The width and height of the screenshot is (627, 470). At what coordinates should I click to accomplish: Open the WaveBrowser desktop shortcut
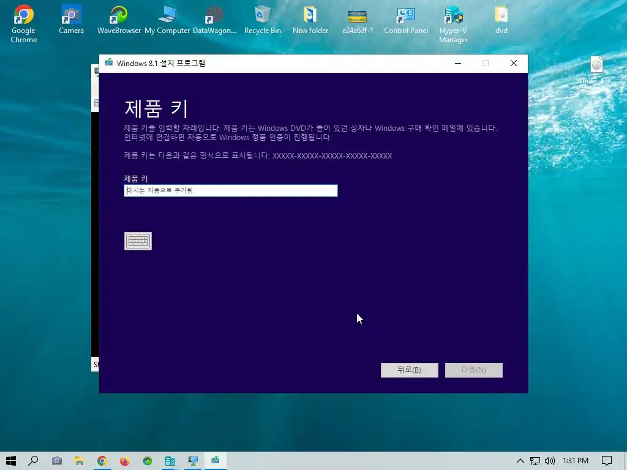(x=119, y=20)
